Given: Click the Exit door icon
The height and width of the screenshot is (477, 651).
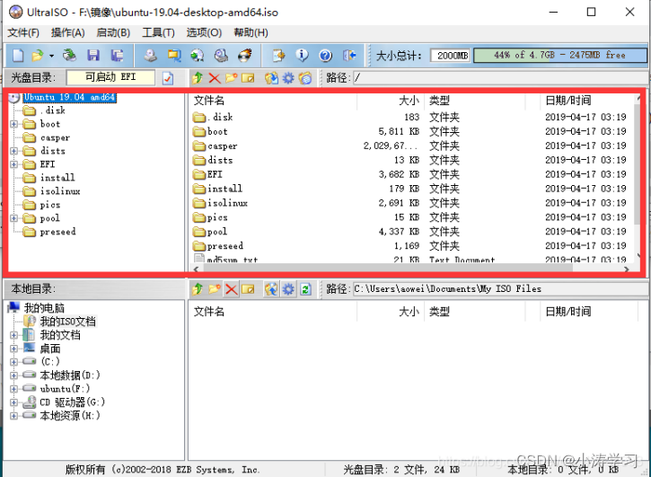Looking at the screenshot, I should (x=349, y=56).
